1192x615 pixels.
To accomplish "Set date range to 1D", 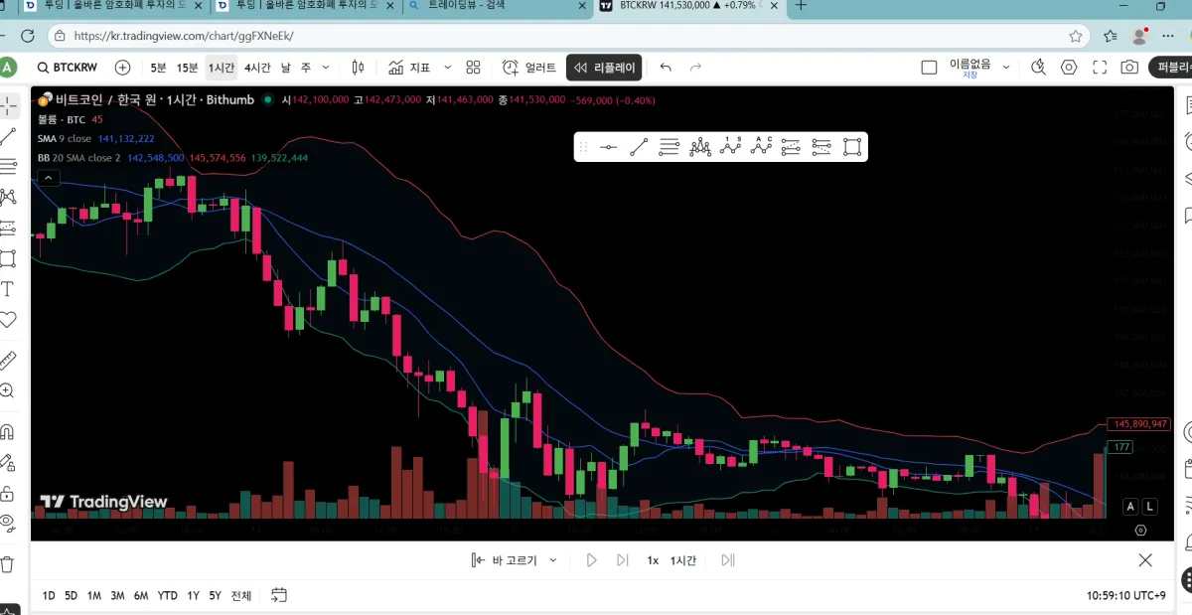I will tap(49, 596).
